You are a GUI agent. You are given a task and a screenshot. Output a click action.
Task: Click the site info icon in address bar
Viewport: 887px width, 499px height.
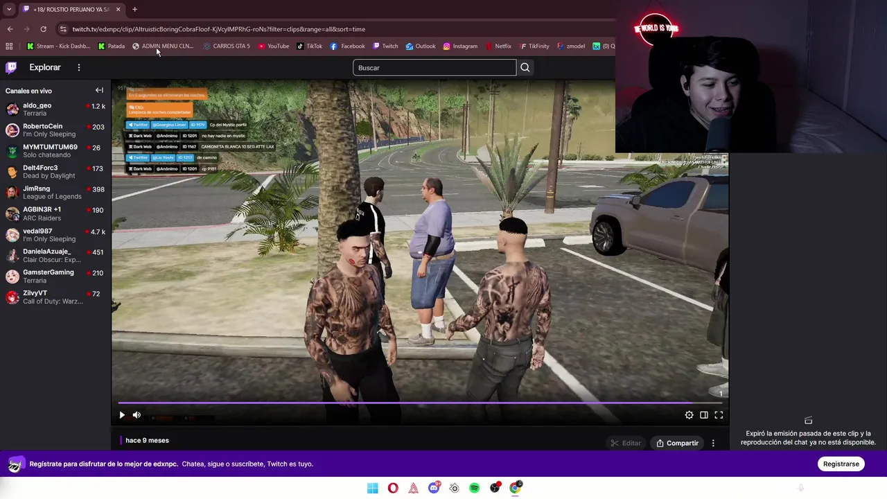tap(63, 29)
